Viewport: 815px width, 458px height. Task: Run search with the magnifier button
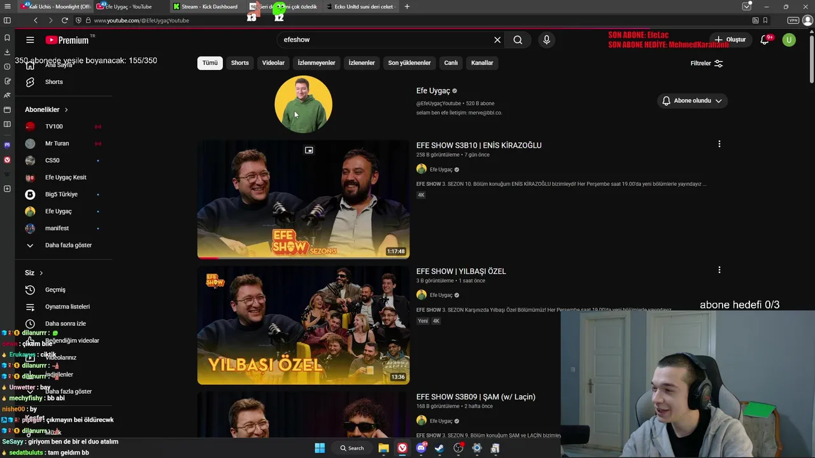pos(518,39)
